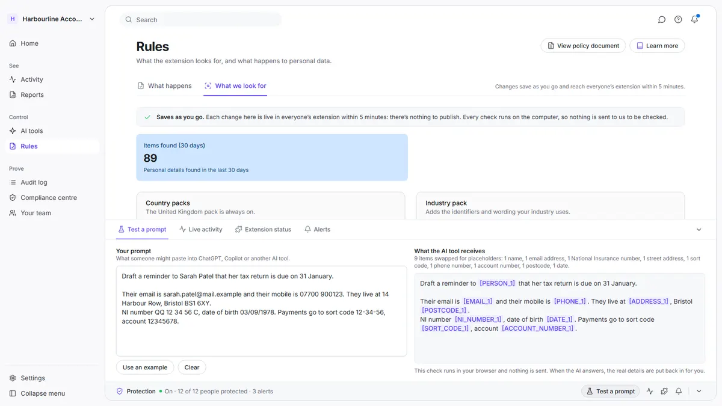The width and height of the screenshot is (722, 406).
Task: Click the [PHONE_1] placeholder tag
Action: click(x=570, y=301)
